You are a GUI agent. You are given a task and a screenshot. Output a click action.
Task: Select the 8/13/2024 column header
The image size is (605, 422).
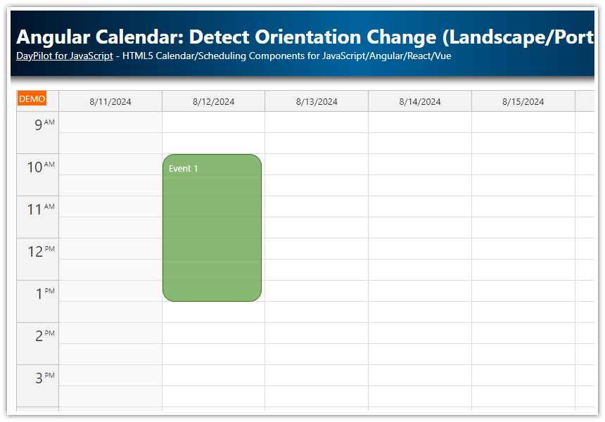click(316, 101)
